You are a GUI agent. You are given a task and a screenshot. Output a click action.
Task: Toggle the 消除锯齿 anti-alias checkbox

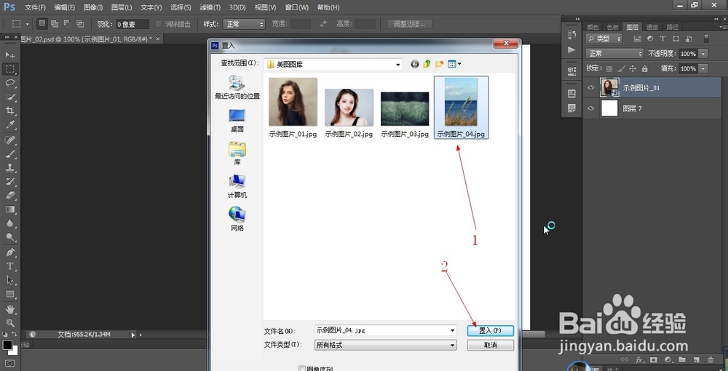pyautogui.click(x=158, y=24)
